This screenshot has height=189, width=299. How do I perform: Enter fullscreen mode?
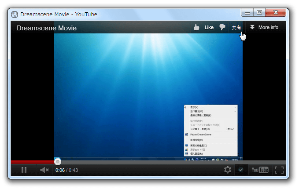click(279, 170)
